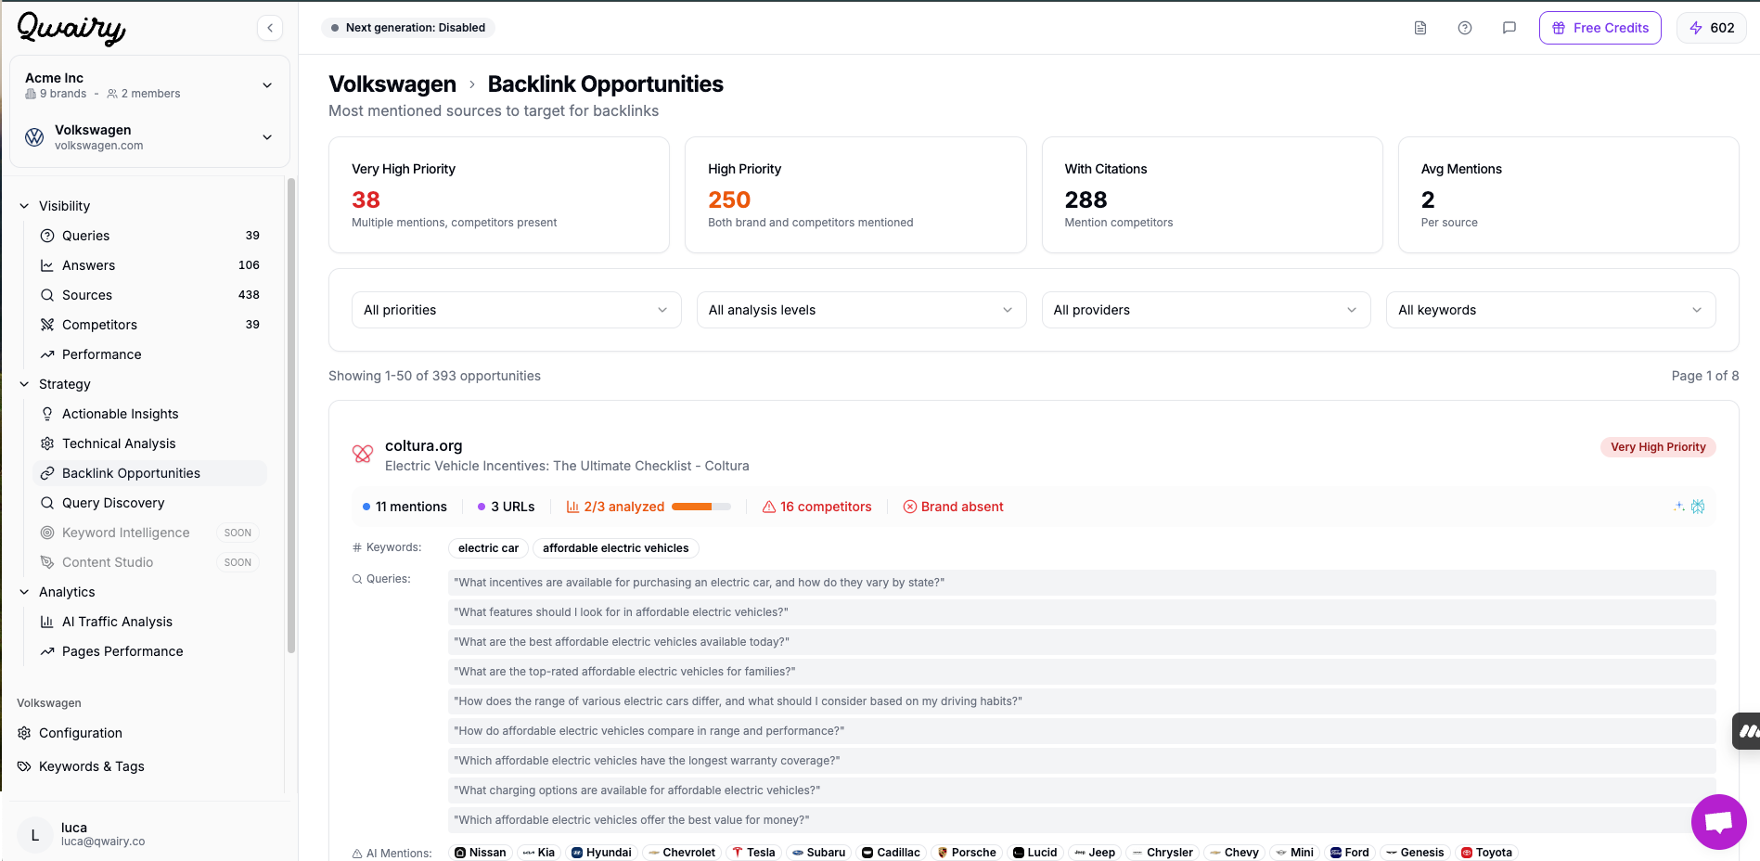The width and height of the screenshot is (1760, 861).
Task: Click the side feedback widget tab
Action: coord(1746,731)
